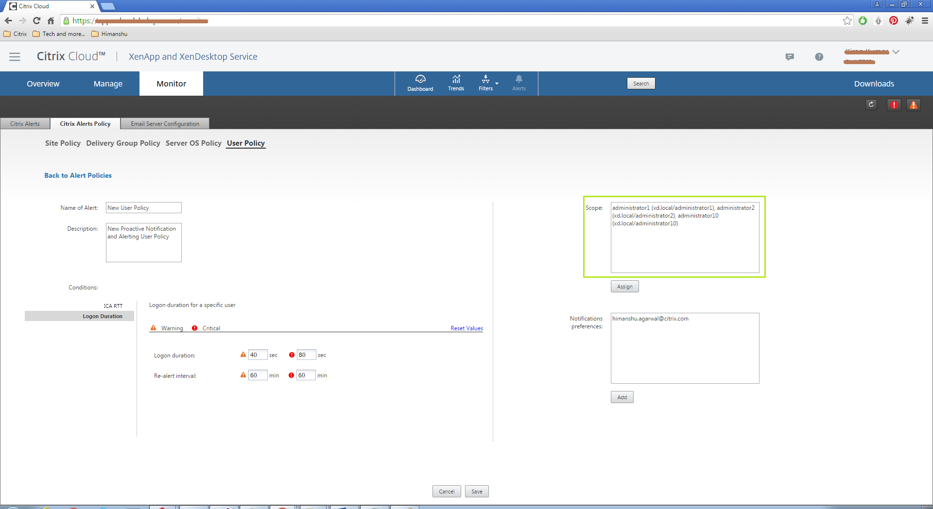Open warning alerts orange icon
Viewport: 933px width, 509px height.
click(914, 104)
